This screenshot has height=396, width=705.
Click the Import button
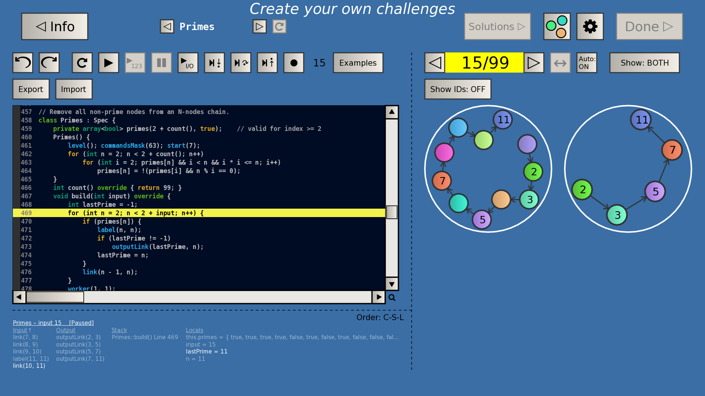[x=74, y=89]
